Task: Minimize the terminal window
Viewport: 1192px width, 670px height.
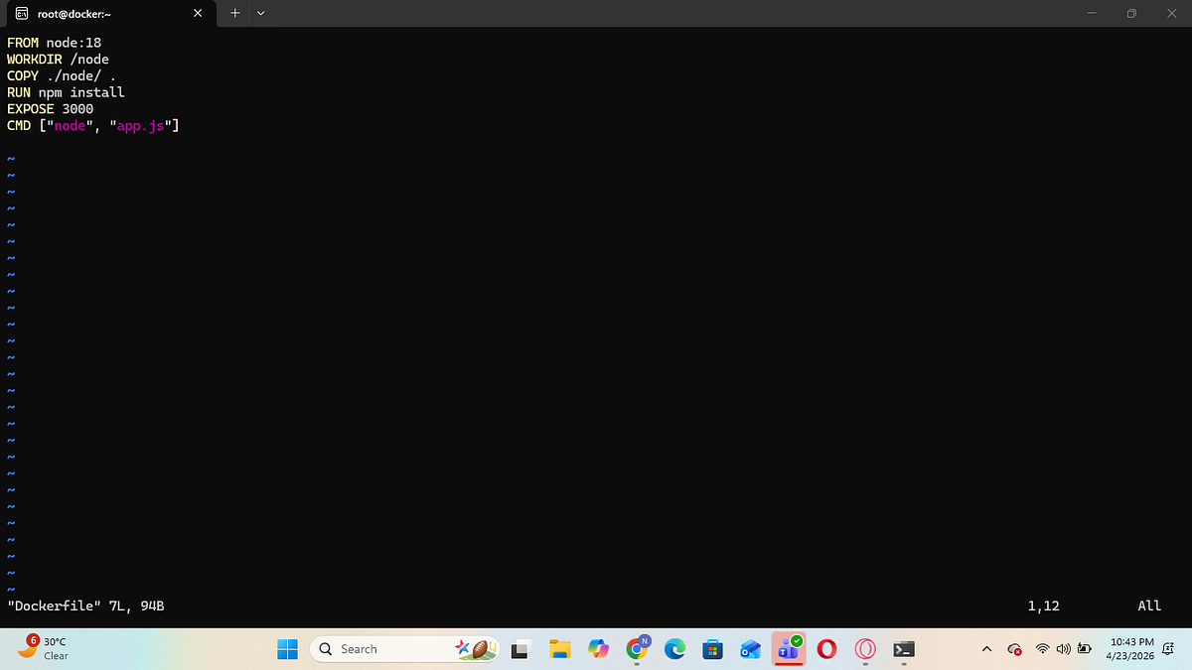Action: click(1092, 14)
